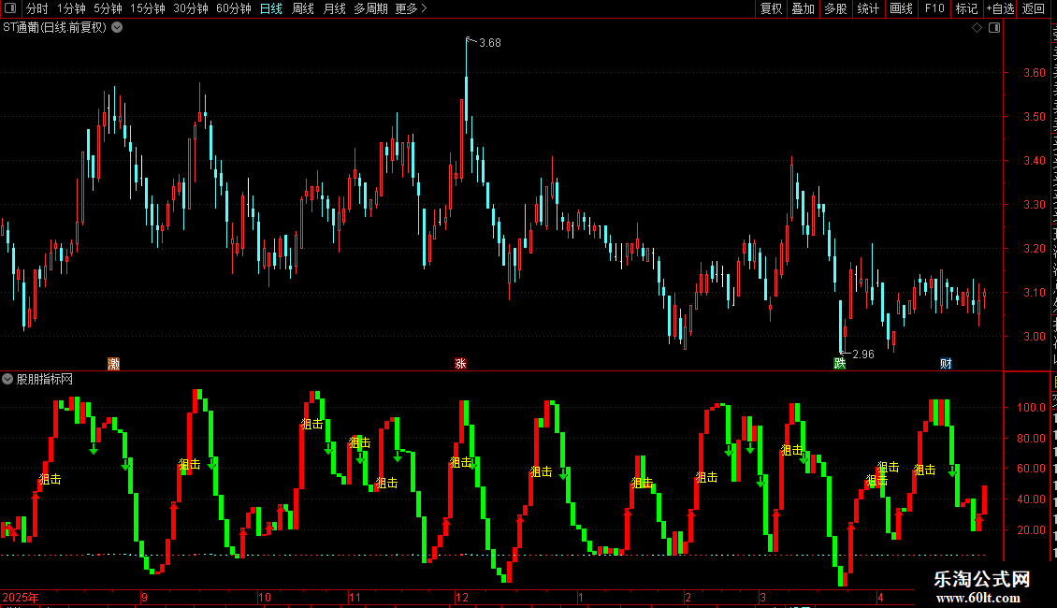
Task: Click the 2.96 low price label
Action: (x=862, y=355)
